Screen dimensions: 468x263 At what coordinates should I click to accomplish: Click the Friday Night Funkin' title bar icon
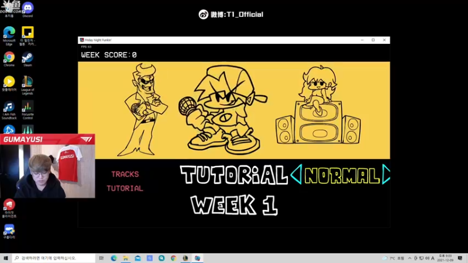82,40
